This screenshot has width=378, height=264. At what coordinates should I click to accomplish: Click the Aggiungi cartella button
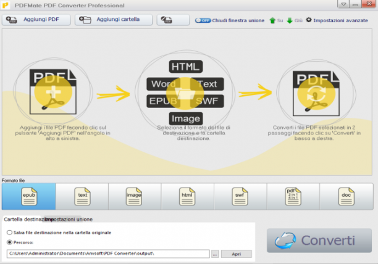point(114,20)
